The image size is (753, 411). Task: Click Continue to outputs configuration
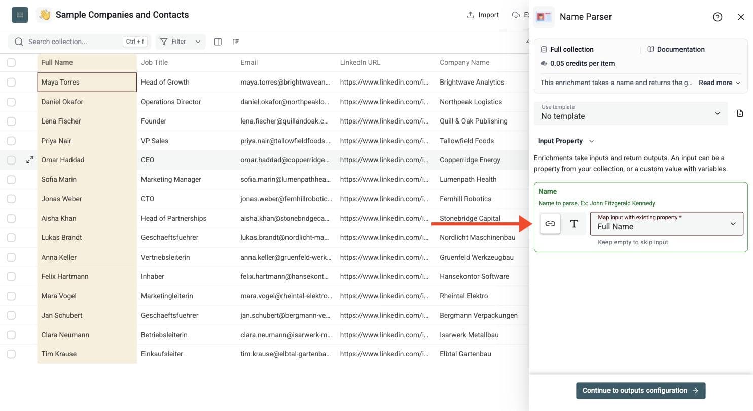point(640,391)
